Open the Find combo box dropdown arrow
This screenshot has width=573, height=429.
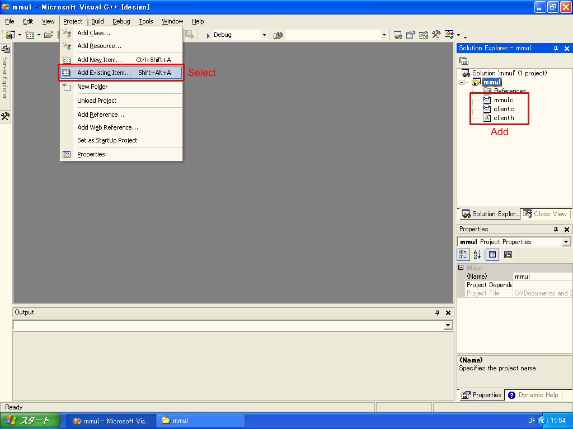[x=384, y=35]
